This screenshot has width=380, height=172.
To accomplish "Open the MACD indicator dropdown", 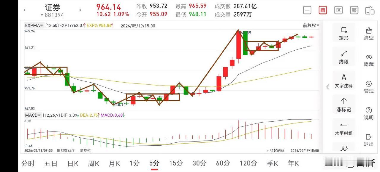I will point(33,115).
